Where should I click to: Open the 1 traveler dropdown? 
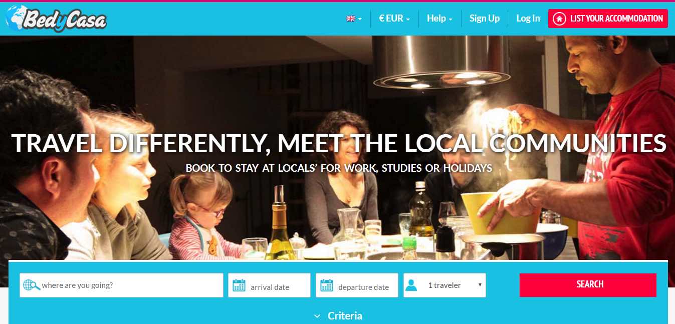pyautogui.click(x=444, y=285)
